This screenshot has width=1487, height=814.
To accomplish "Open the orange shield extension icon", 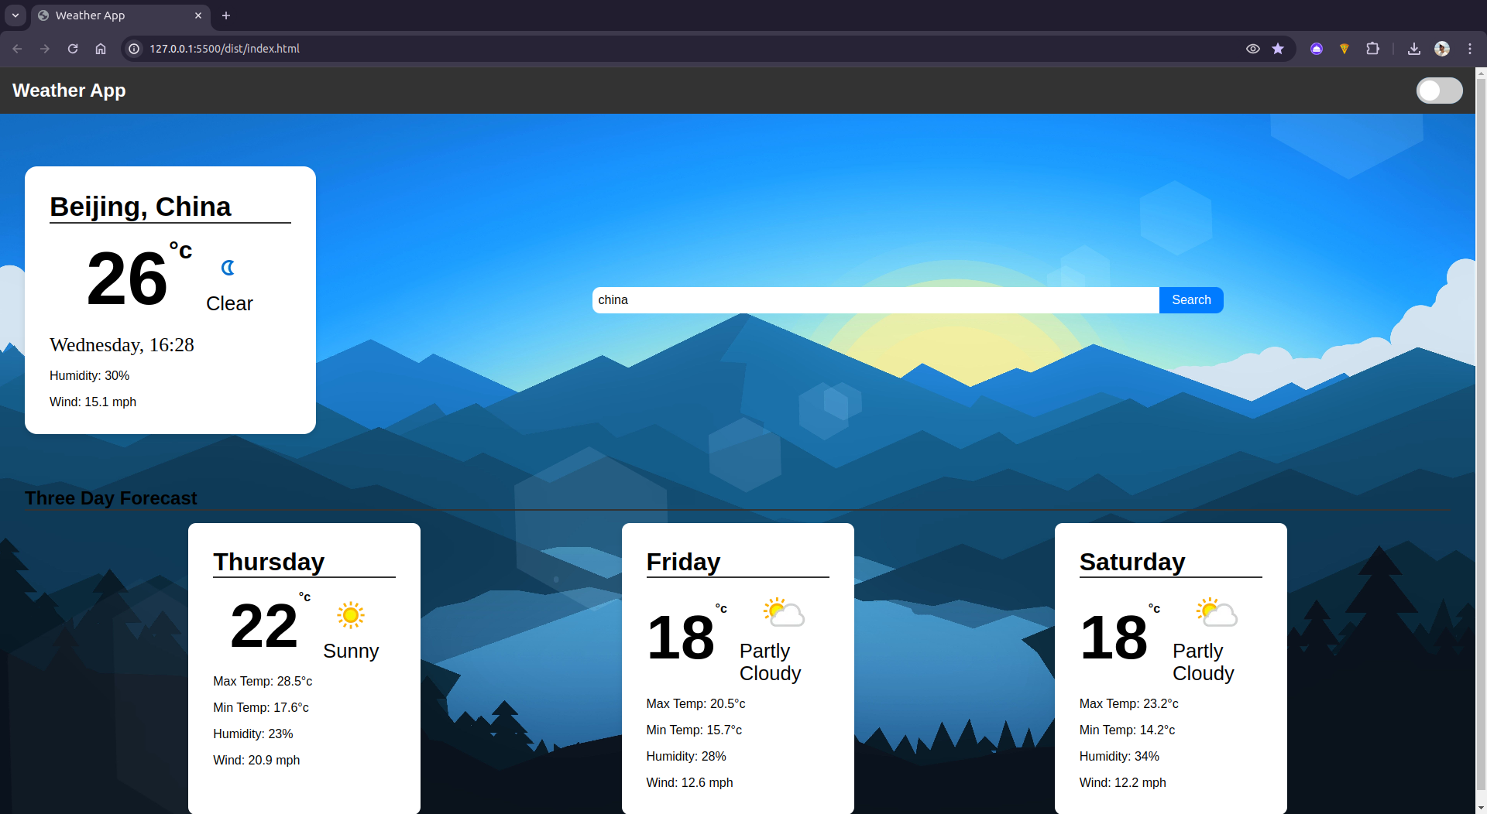I will pos(1344,49).
